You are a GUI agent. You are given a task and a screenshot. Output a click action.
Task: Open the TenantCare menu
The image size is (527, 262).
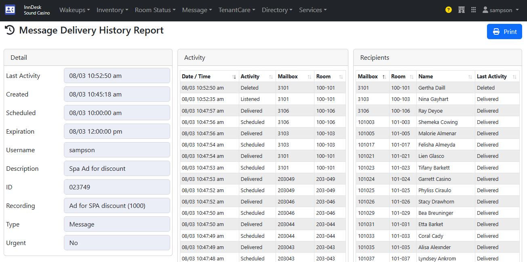237,10
